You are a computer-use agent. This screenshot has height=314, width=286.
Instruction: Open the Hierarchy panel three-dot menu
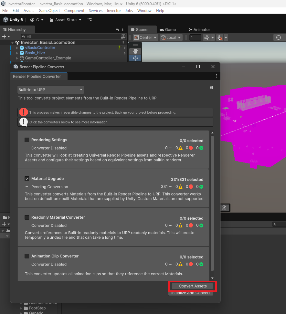pos(123,29)
